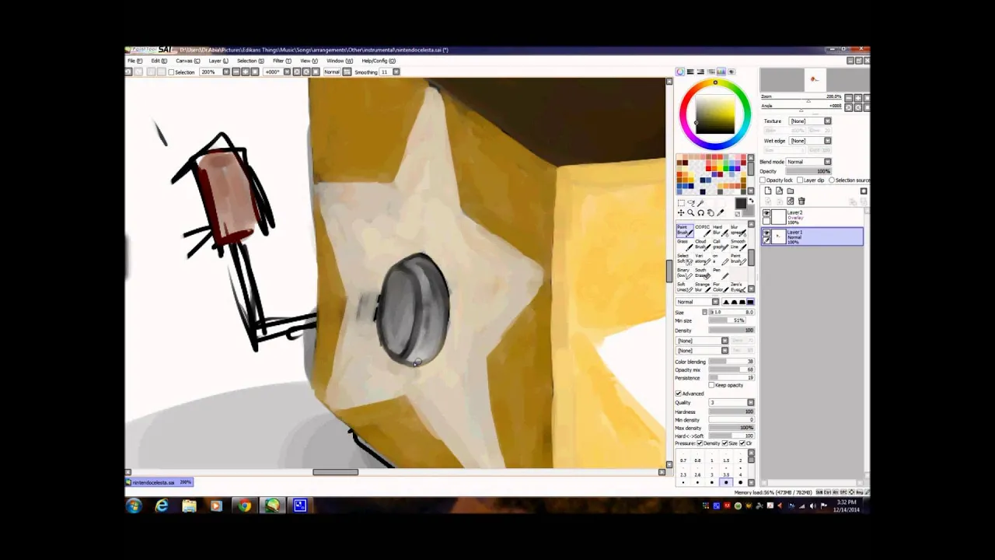The image size is (995, 560).
Task: Open Internet Explorer from the taskbar
Action: click(x=161, y=506)
